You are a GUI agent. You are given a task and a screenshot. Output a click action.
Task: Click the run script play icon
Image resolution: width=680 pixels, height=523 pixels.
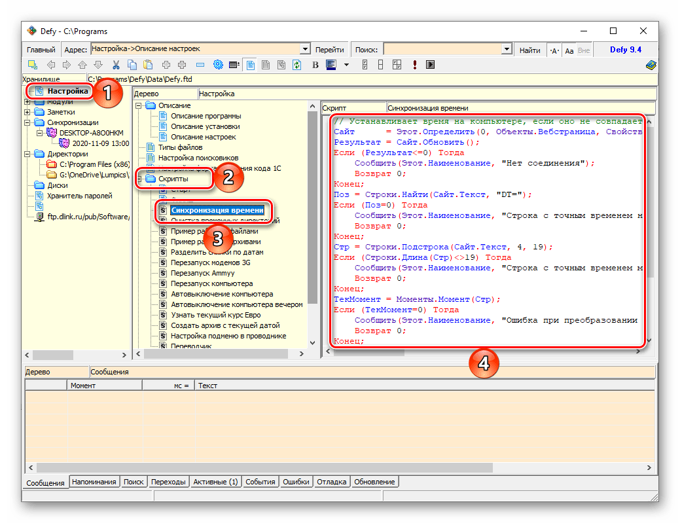pyautogui.click(x=430, y=65)
